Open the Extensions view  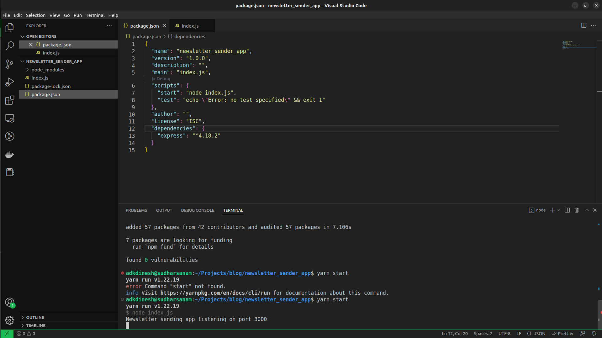[x=10, y=100]
